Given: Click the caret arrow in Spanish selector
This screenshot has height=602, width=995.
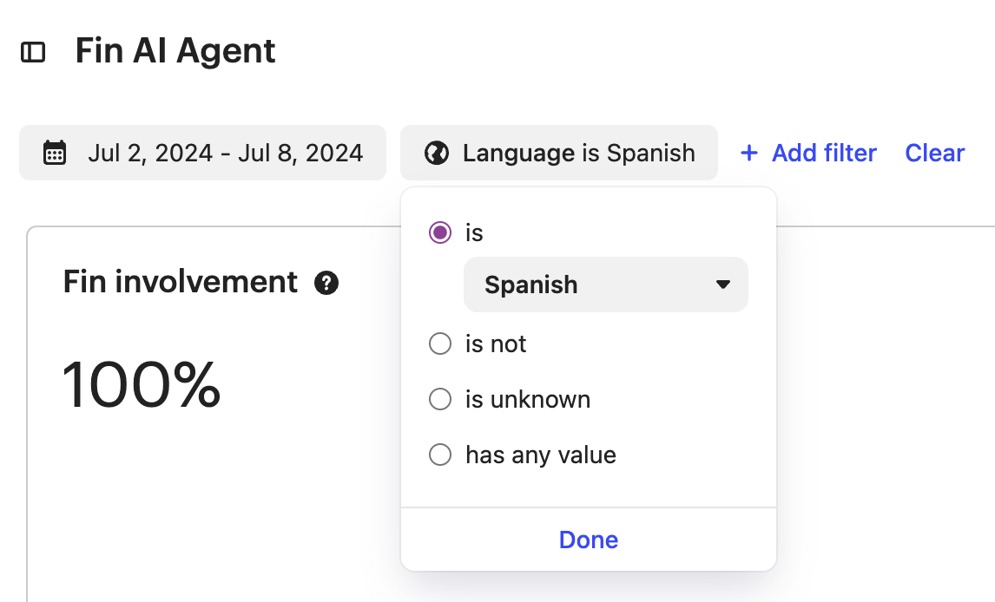Looking at the screenshot, I should pos(722,285).
